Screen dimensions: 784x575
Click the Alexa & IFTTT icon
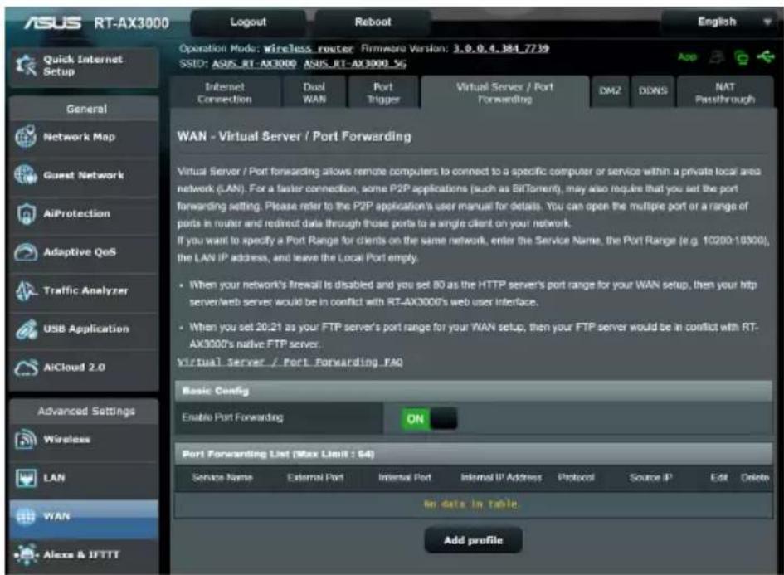pyautogui.click(x=26, y=554)
